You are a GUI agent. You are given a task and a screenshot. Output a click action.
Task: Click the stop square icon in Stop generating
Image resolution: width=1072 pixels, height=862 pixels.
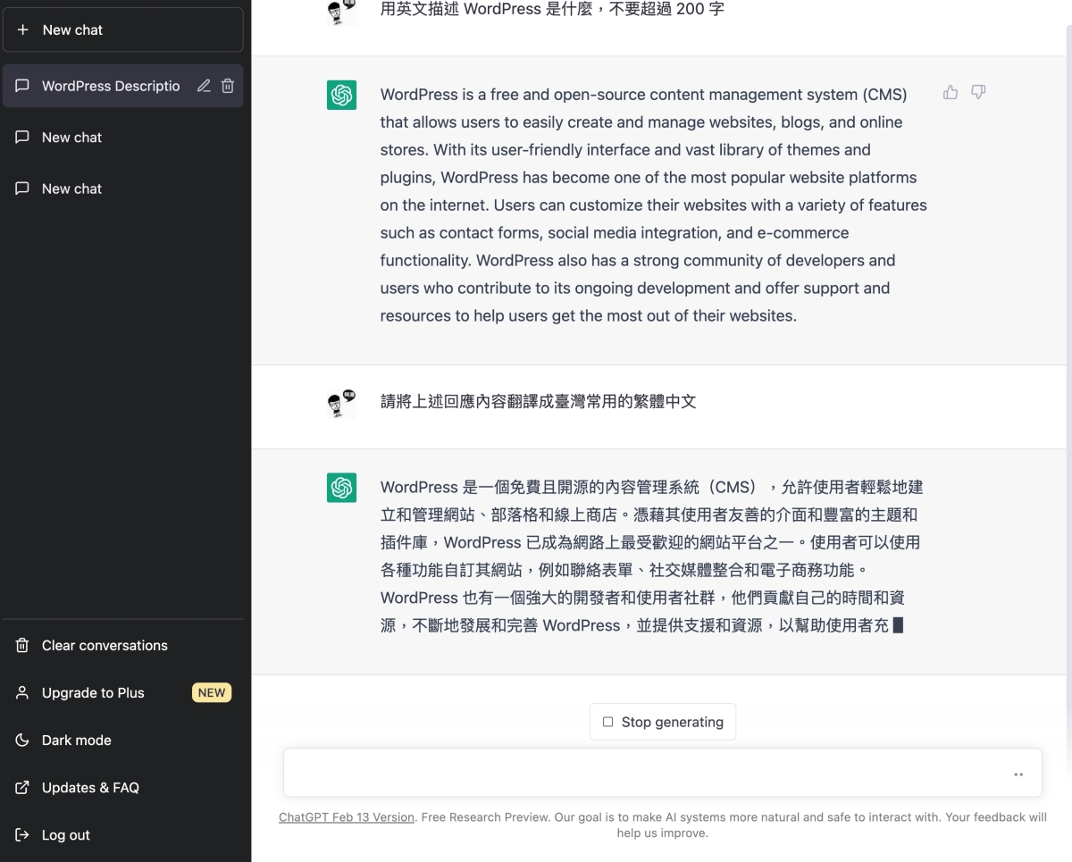click(608, 722)
